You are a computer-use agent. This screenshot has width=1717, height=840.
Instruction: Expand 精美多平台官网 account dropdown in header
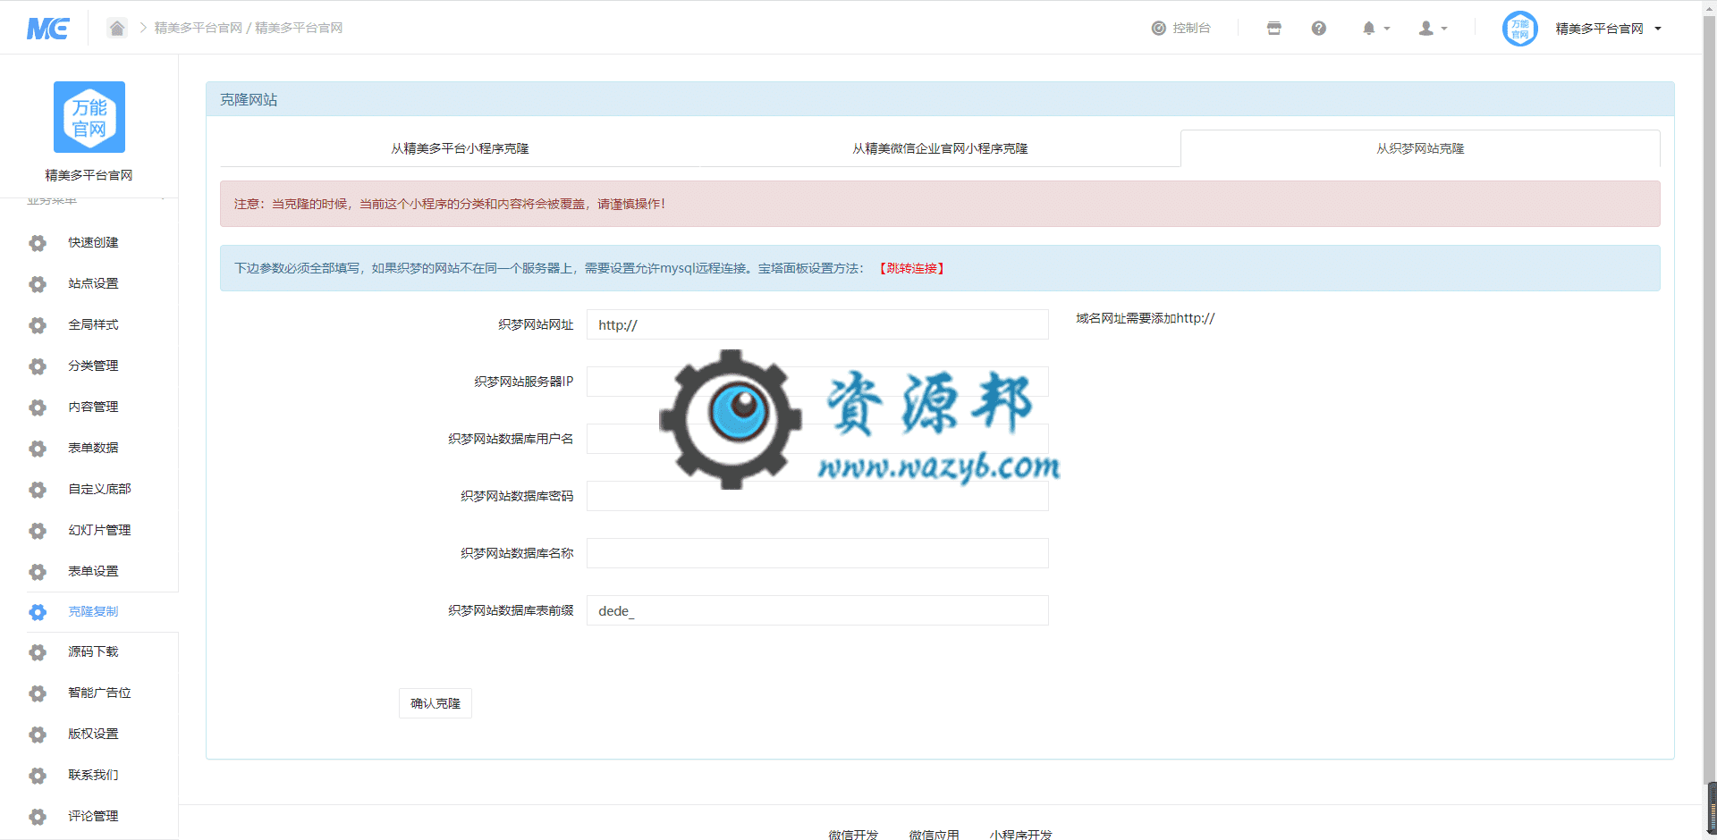point(1608,29)
